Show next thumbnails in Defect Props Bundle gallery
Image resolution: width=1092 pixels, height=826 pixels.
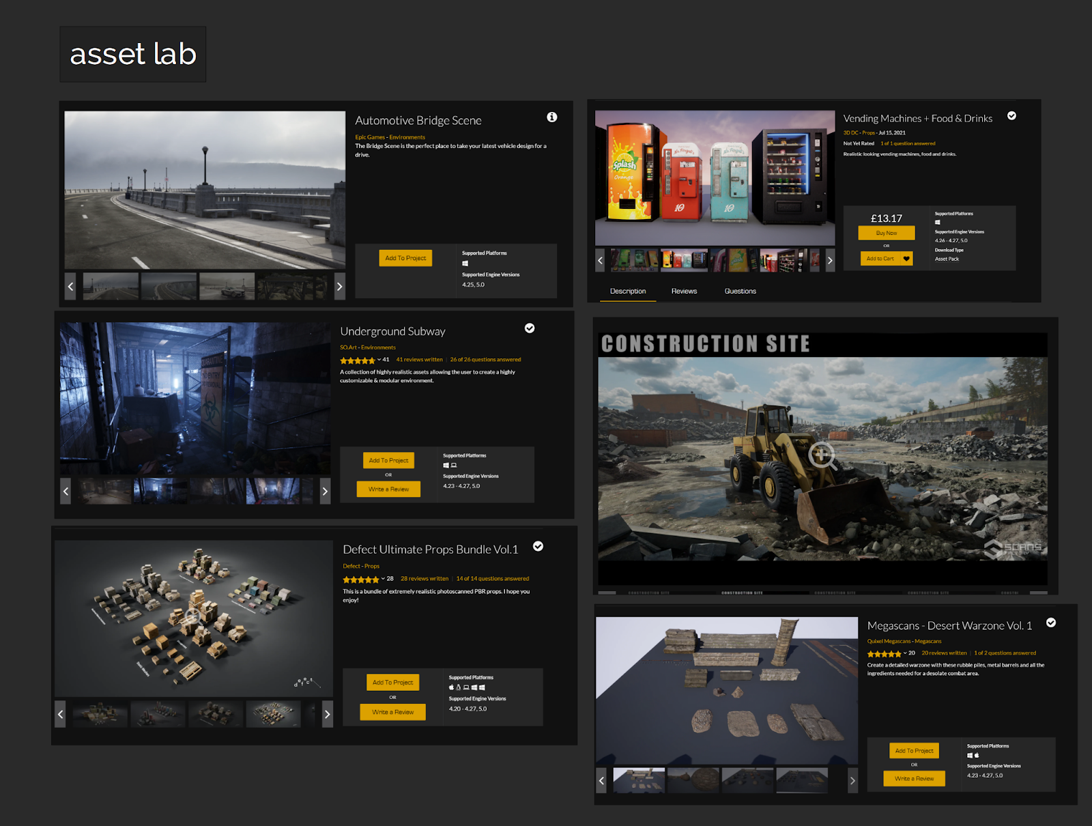pyautogui.click(x=328, y=714)
